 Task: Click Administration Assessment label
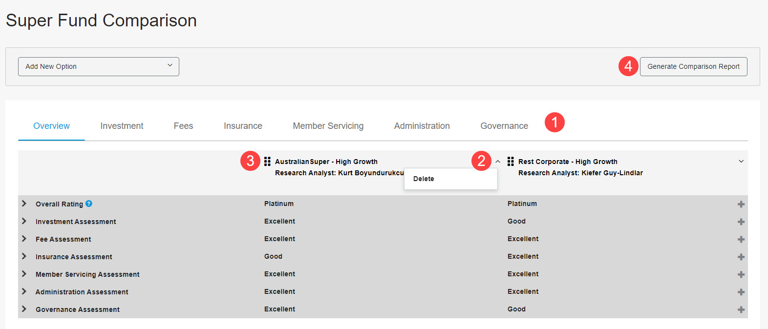pos(82,292)
